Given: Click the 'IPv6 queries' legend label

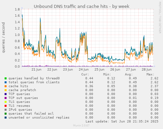Looking at the screenshot, I should (20, 110).
